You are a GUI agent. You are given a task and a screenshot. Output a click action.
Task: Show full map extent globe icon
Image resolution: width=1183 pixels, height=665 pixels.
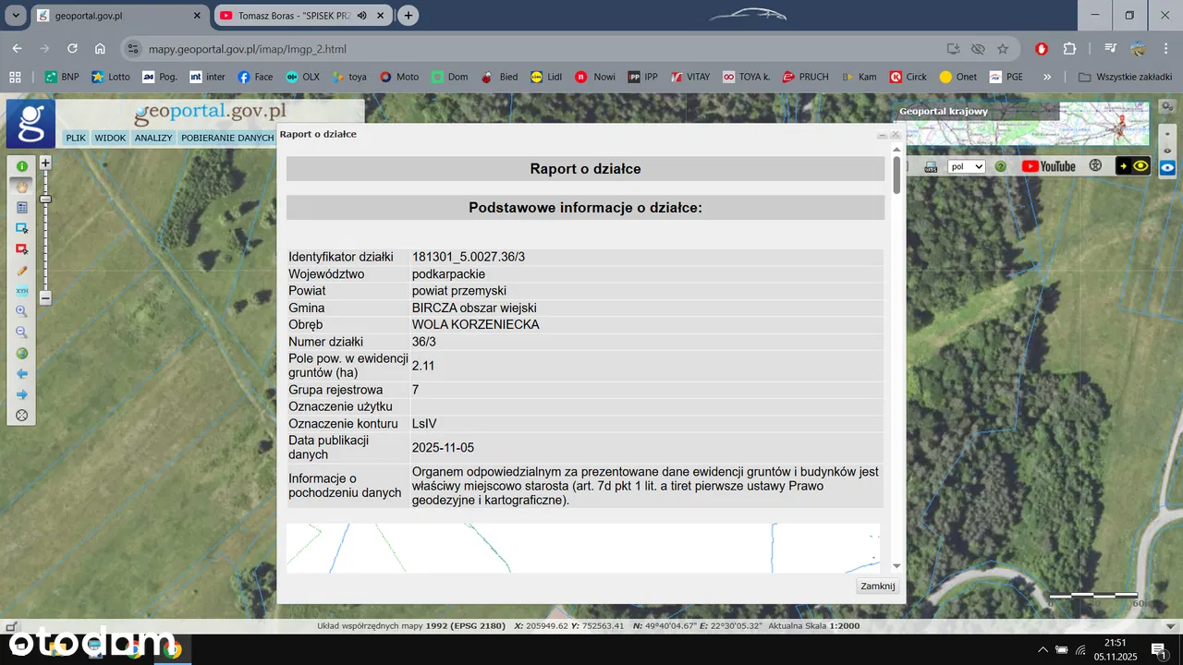point(22,353)
